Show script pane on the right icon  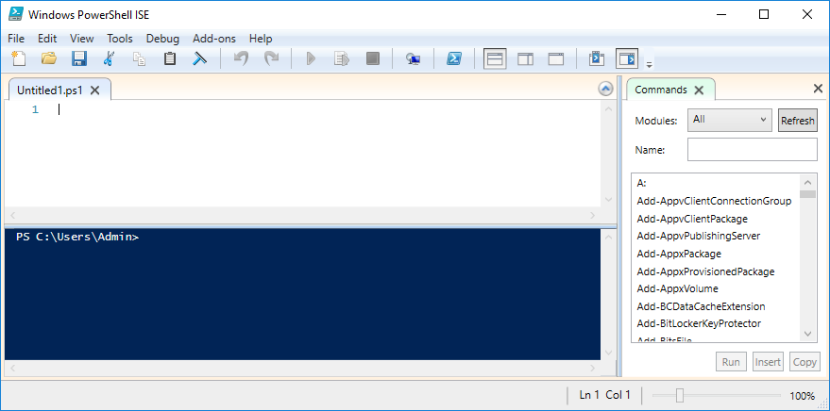click(525, 58)
